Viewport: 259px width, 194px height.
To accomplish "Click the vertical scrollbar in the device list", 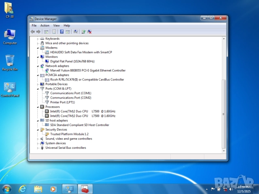I will 224,113.
